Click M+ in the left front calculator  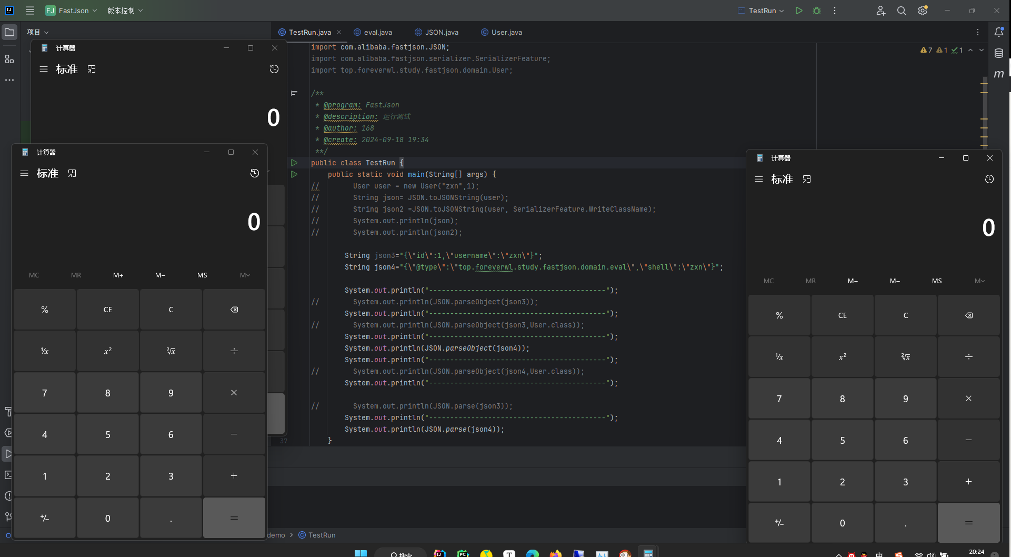point(118,275)
